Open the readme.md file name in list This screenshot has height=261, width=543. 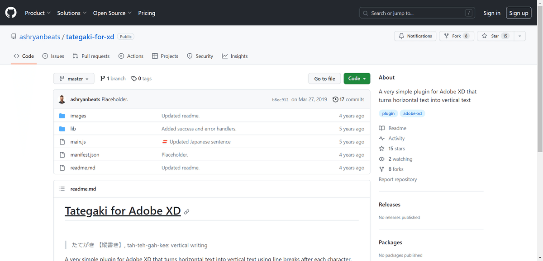(83, 168)
